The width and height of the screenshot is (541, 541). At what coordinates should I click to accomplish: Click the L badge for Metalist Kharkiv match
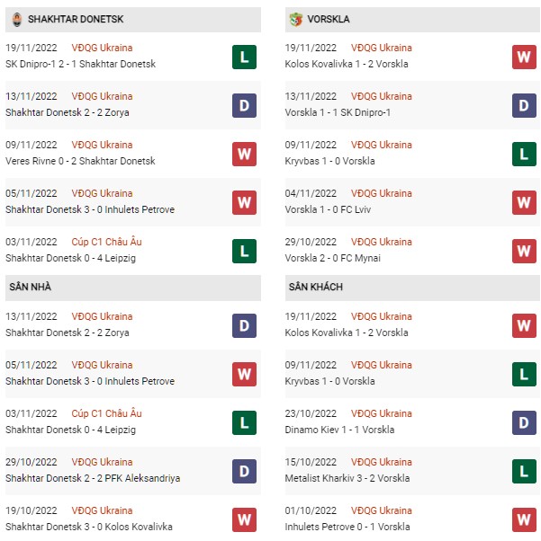[524, 471]
